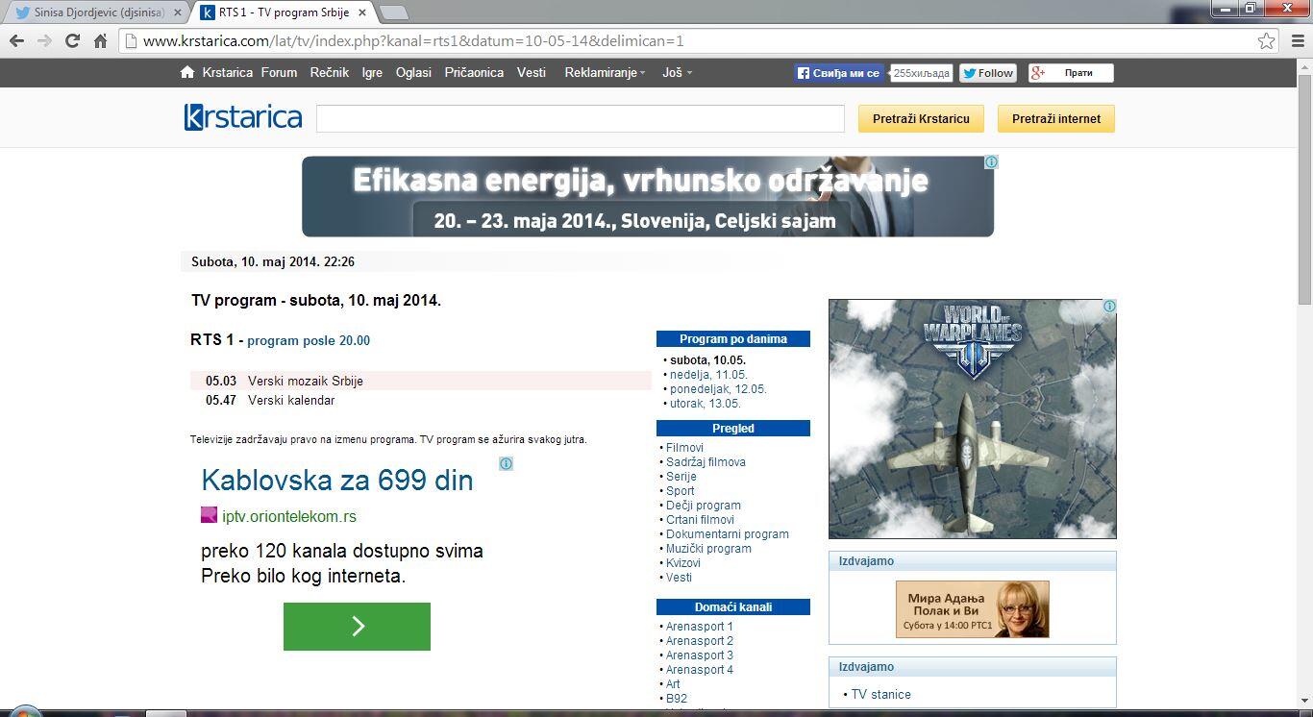This screenshot has width=1313, height=717.
Task: Click the World of Warplanes ad image
Action: [972, 419]
